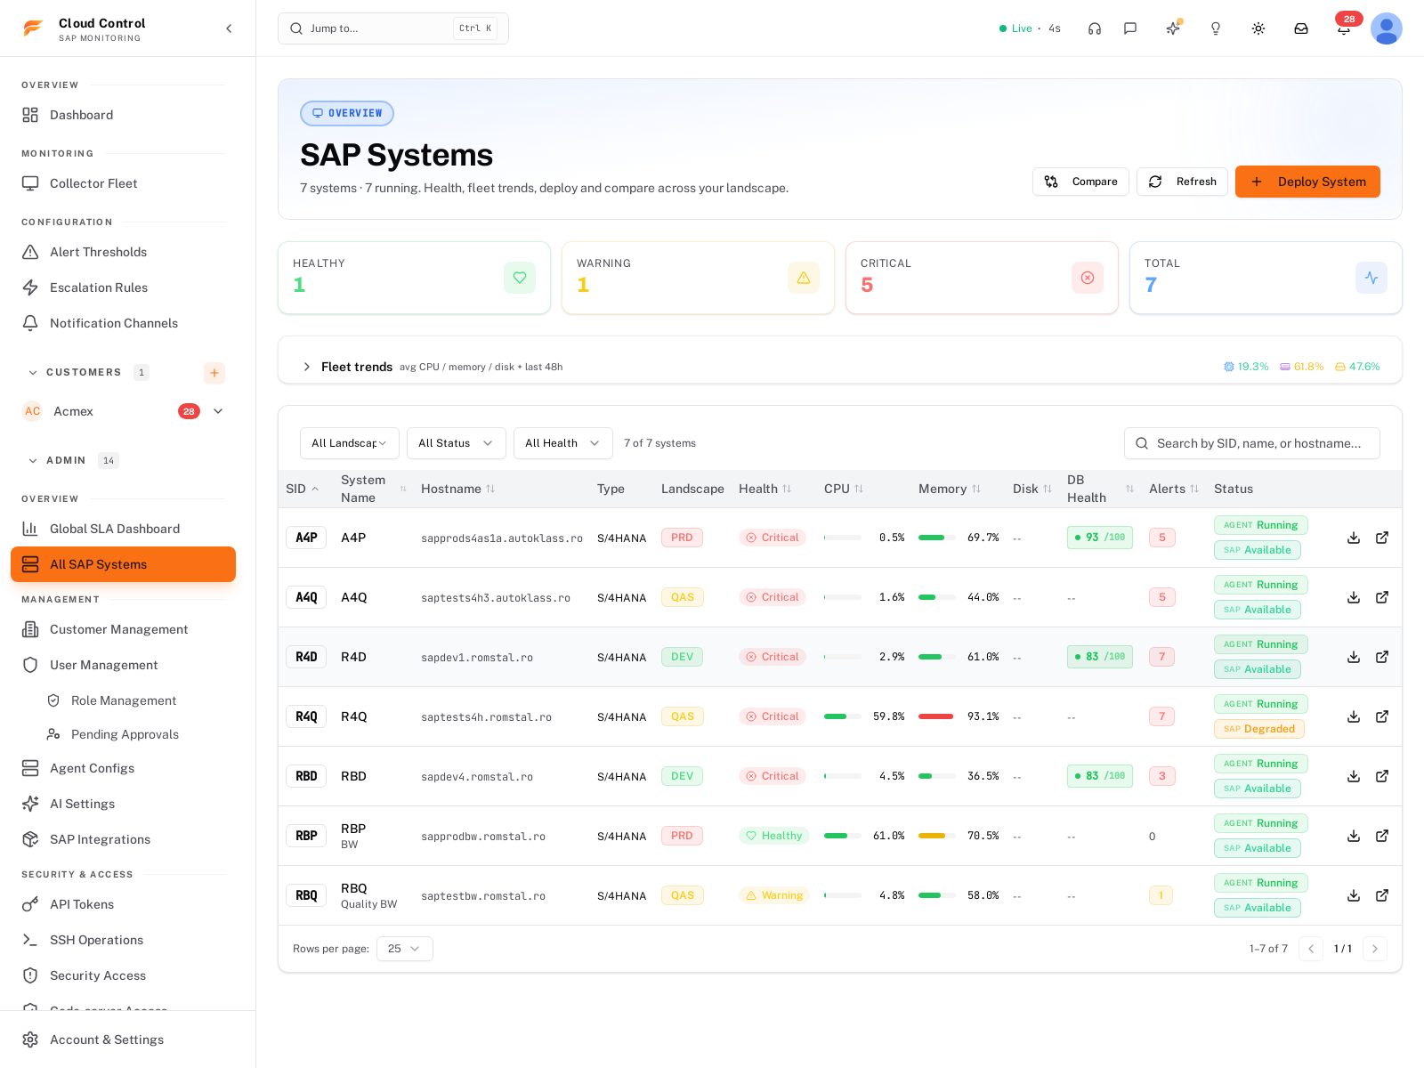This screenshot has width=1424, height=1068.
Task: Download icon for the A4Q row
Action: [1354, 597]
